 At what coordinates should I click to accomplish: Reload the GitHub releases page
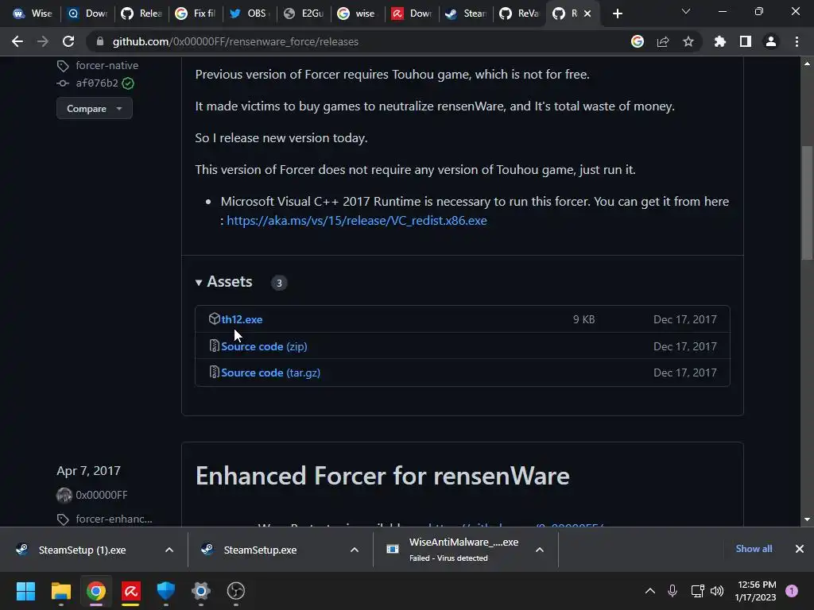point(68,41)
